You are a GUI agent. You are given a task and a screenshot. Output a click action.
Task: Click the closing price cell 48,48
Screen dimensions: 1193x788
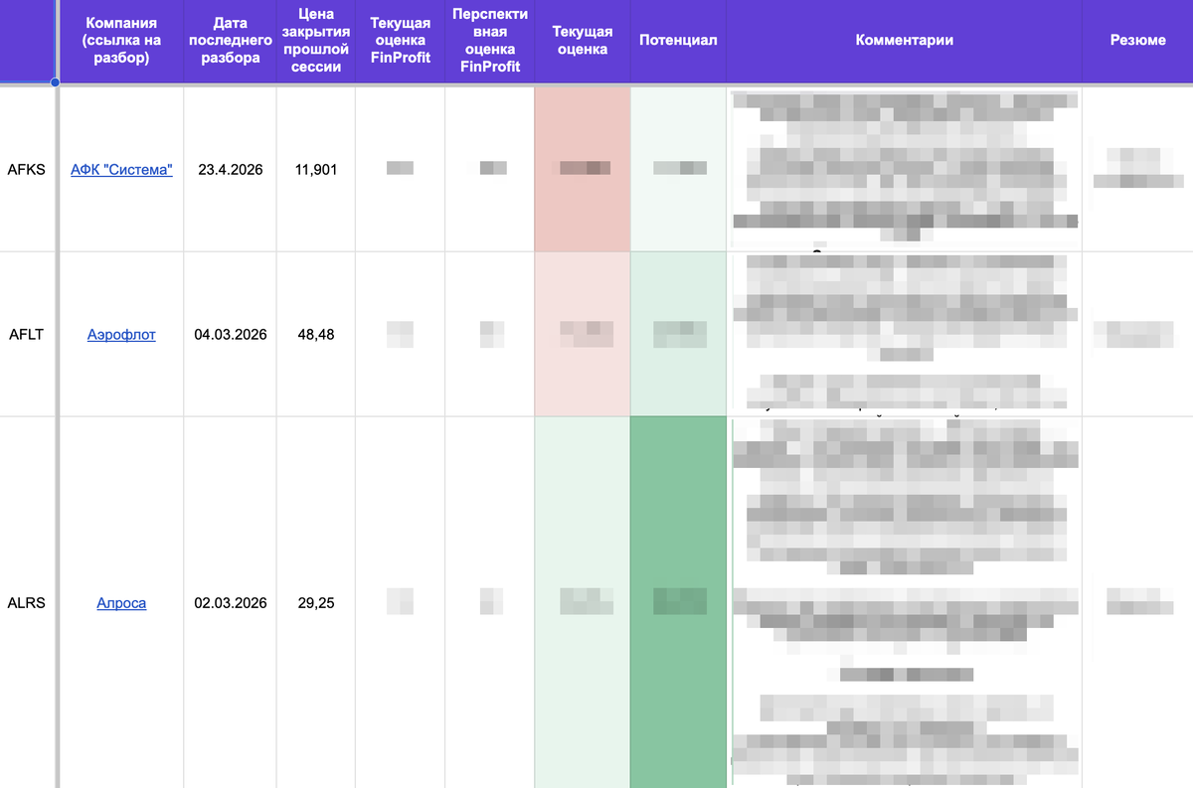coord(316,335)
